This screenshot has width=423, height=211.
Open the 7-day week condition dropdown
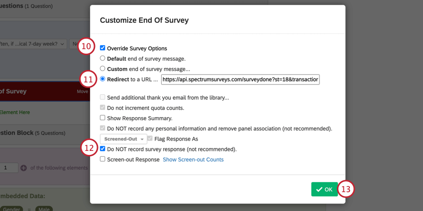[x=32, y=44]
